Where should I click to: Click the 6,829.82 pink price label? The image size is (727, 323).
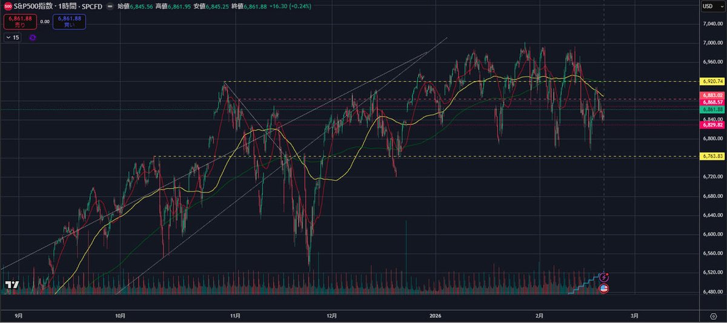pos(712,125)
